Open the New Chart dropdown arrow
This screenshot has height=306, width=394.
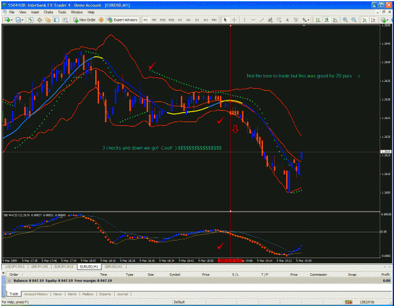[12, 20]
